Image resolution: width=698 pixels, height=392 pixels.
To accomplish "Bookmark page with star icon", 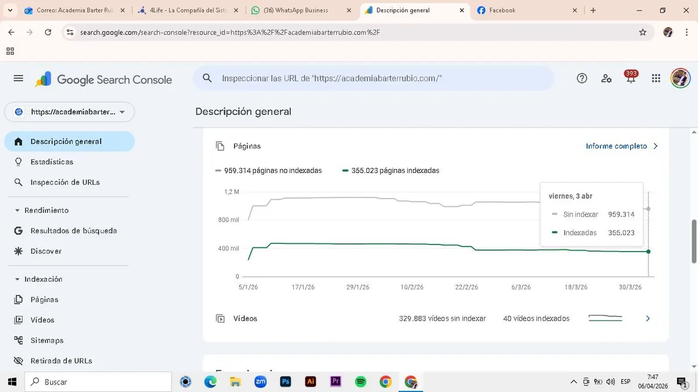I will (643, 33).
